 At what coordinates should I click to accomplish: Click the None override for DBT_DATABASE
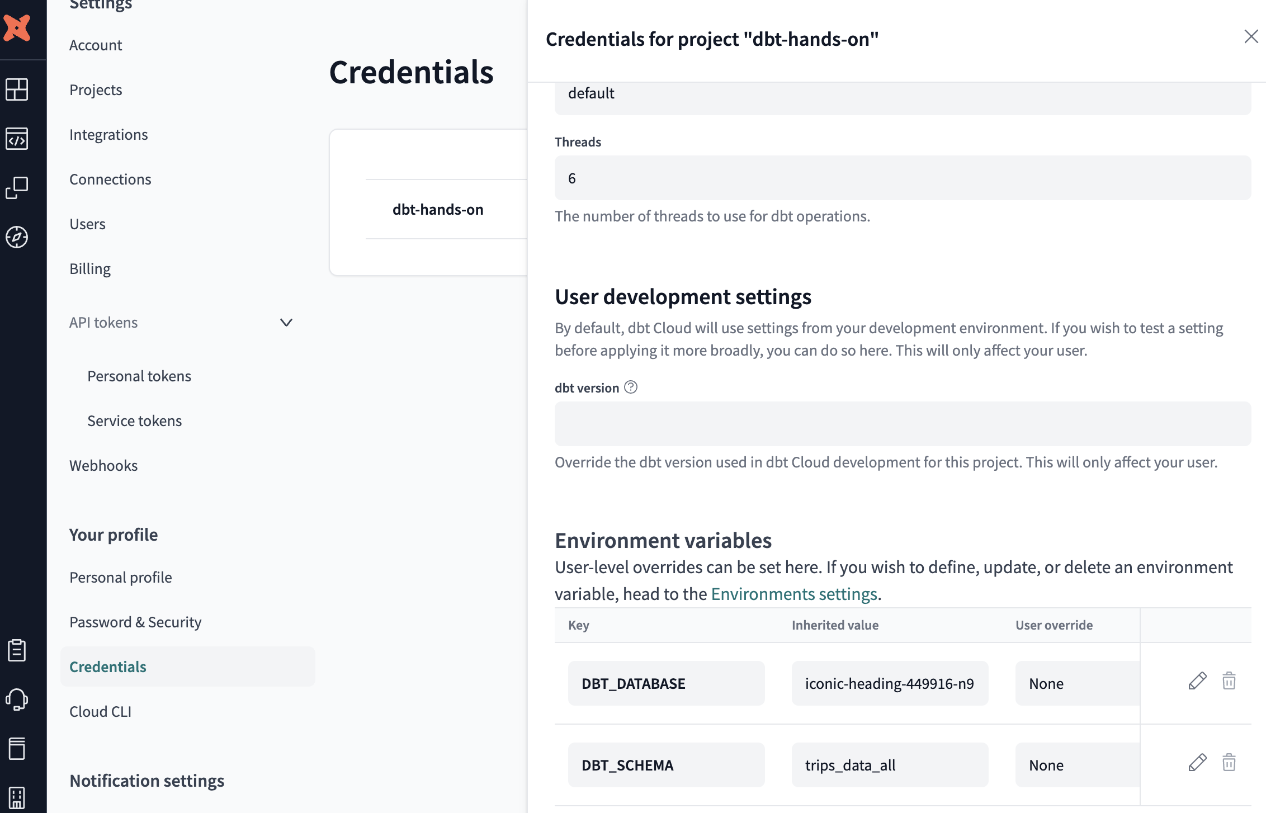[1078, 683]
